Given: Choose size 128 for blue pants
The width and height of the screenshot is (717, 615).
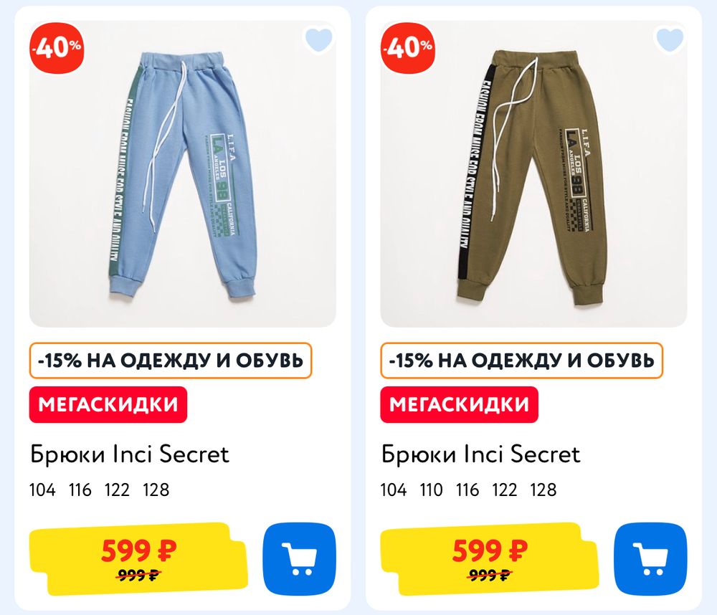Looking at the screenshot, I should pyautogui.click(x=156, y=490).
